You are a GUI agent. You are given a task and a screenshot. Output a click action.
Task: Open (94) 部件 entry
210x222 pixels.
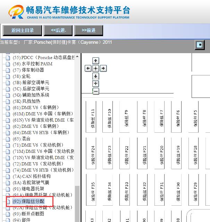point(22,220)
